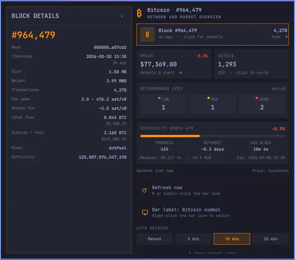295x260 pixels.
Task: Click the Mempool: 82,117 tx text
Action: click(161, 158)
